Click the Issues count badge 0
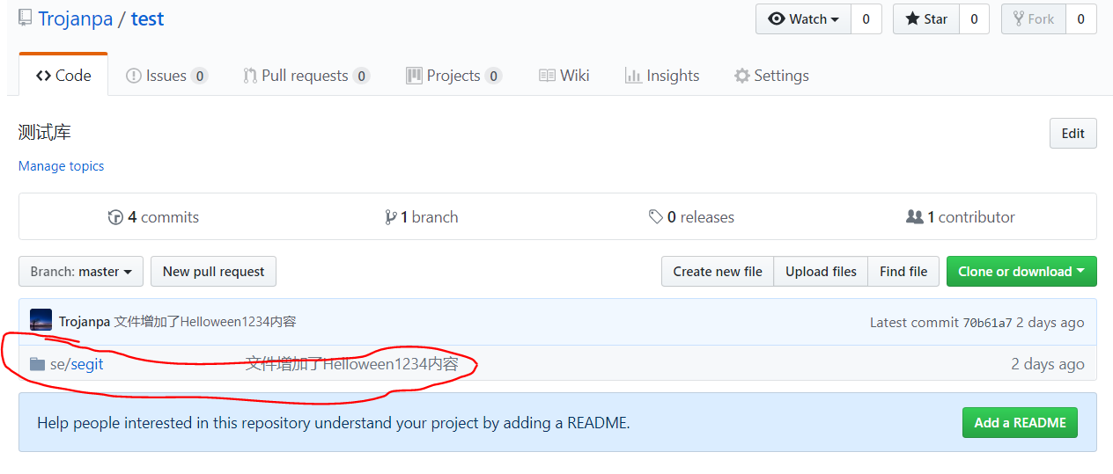 click(200, 76)
